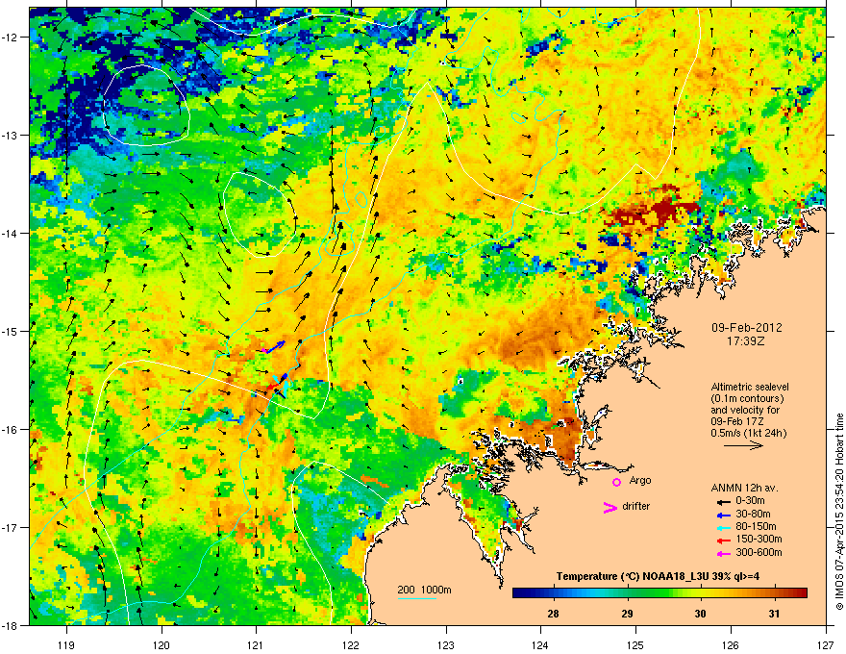Click the velocity scale arrow below 0.5m/s
The height and width of the screenshot is (654, 846).
pyautogui.click(x=743, y=445)
